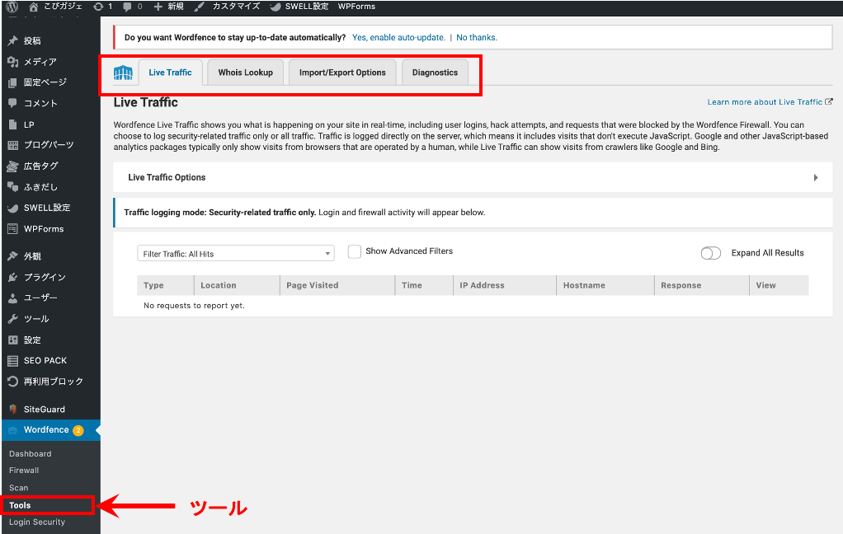The width and height of the screenshot is (843, 534).
Task: Click the Blog Parts icon in sidebar
Action: point(13,145)
